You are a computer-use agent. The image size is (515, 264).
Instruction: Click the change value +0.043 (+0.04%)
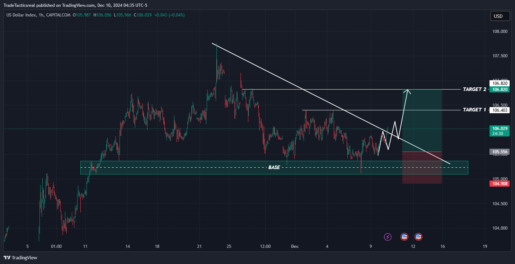169,15
